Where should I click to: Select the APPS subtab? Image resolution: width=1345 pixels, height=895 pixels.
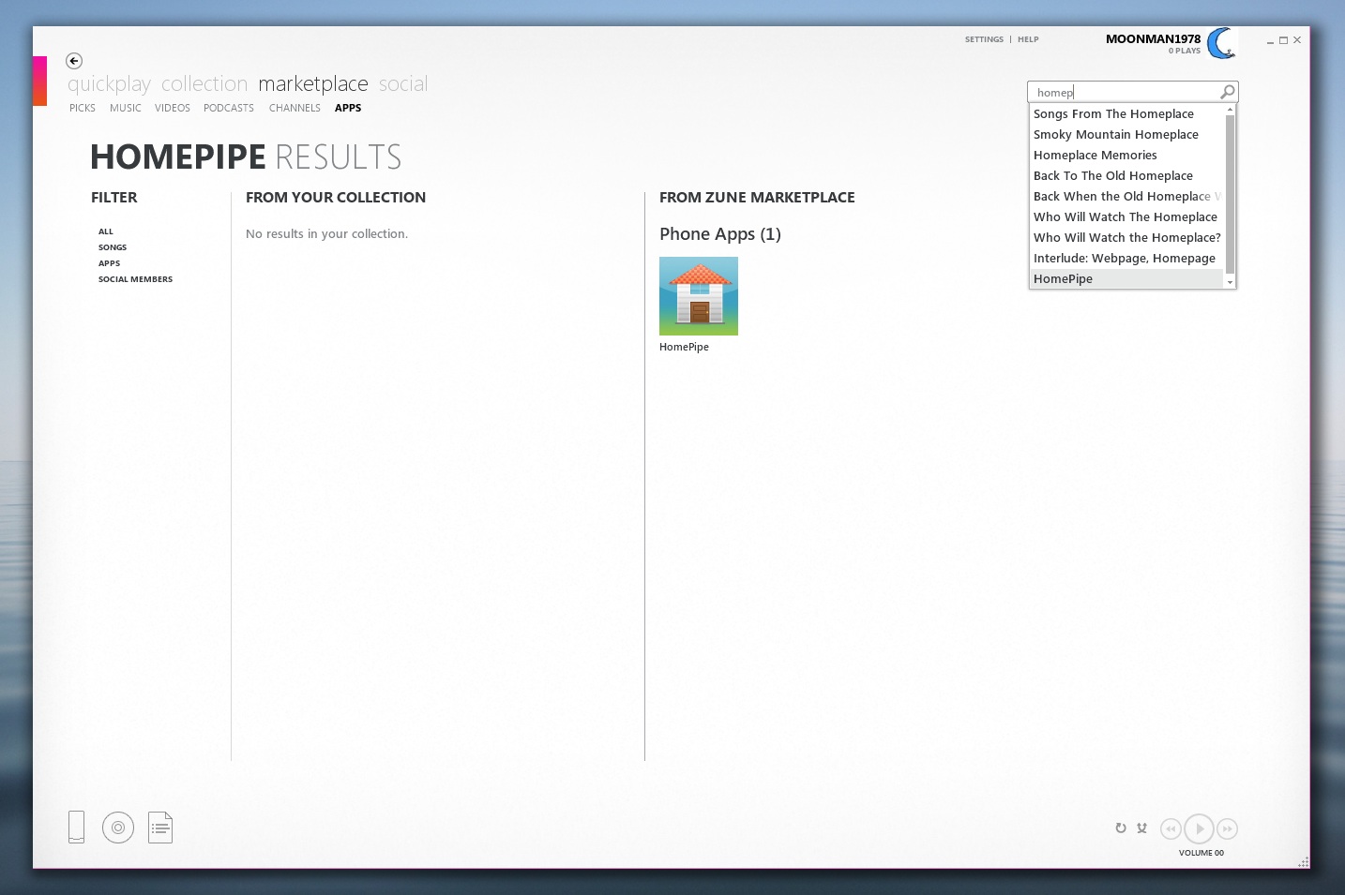(348, 108)
